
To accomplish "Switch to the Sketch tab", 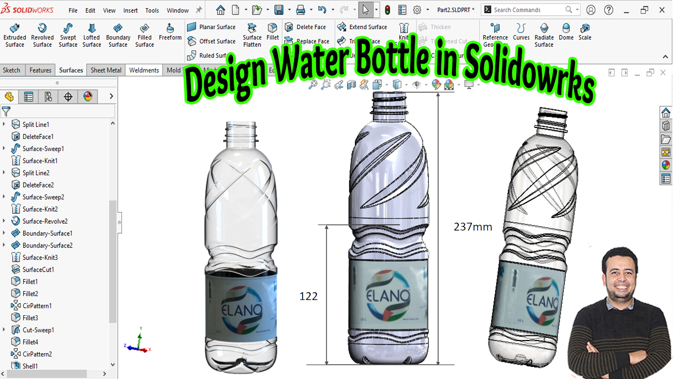I will [12, 70].
